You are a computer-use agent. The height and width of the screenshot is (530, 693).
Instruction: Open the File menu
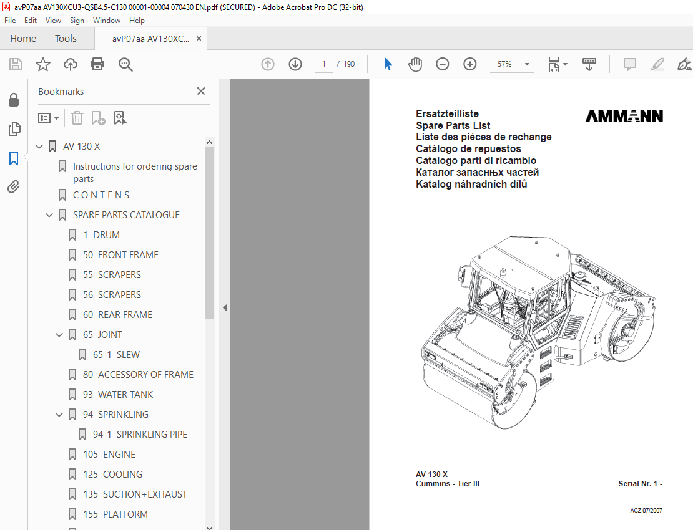coord(10,21)
